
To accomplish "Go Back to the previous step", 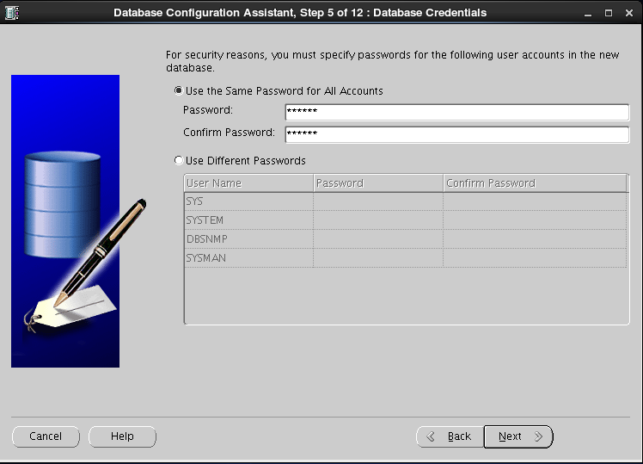I will click(x=450, y=436).
